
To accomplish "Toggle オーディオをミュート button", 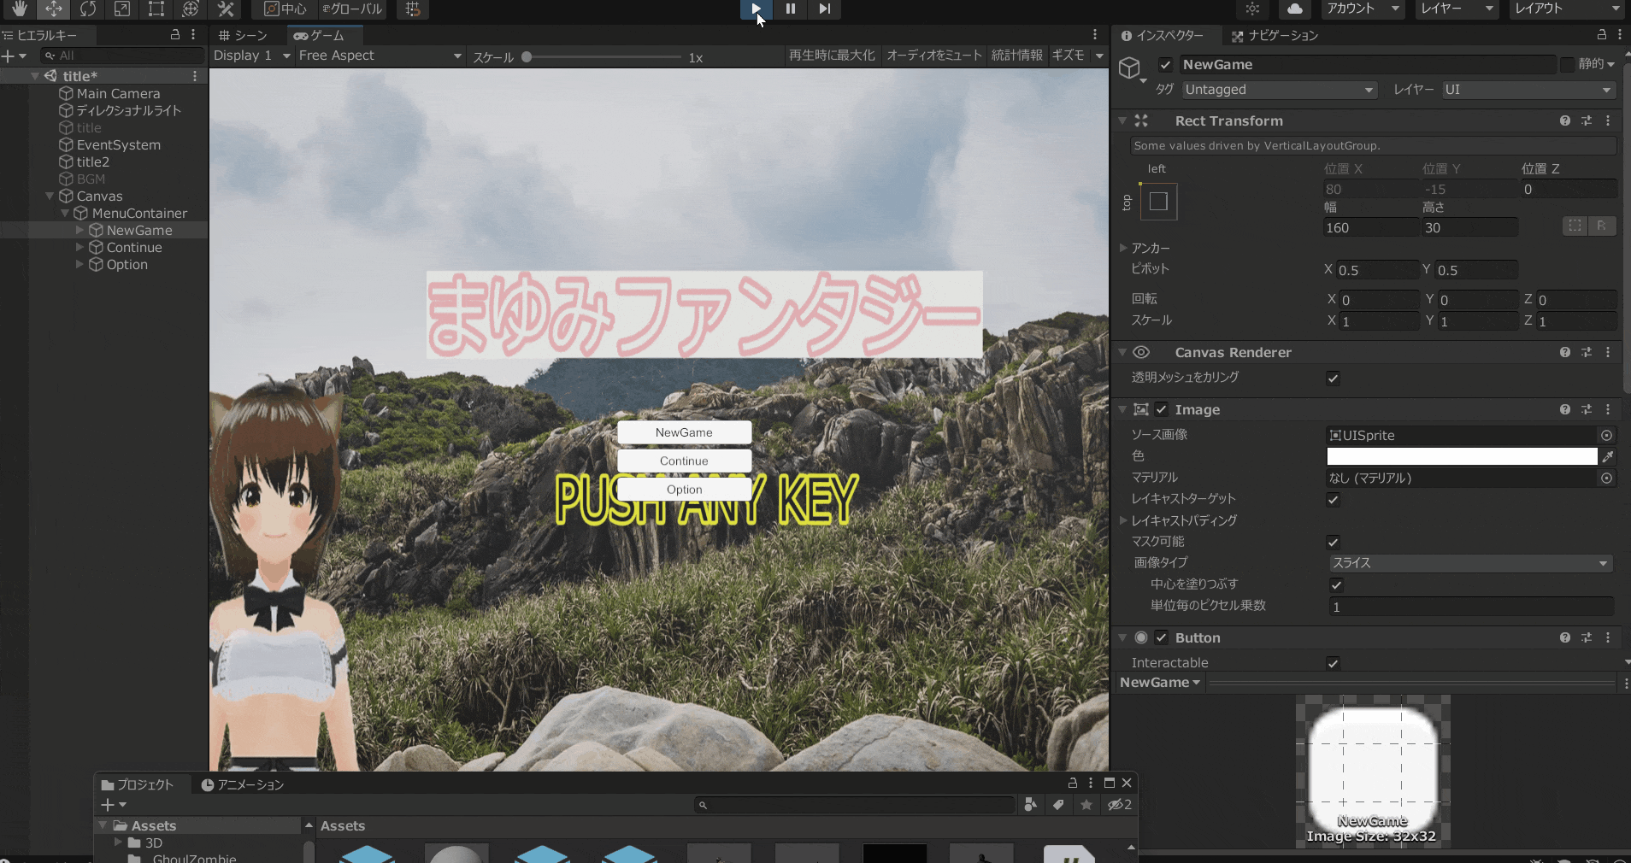I will [x=934, y=56].
